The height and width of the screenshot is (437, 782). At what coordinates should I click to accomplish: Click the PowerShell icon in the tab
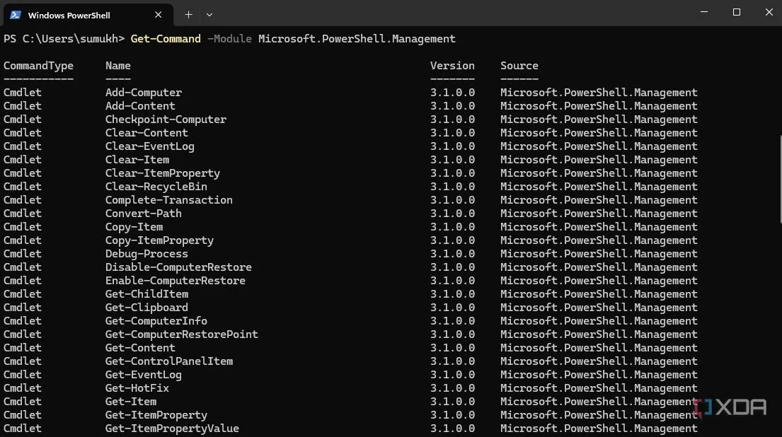point(16,15)
